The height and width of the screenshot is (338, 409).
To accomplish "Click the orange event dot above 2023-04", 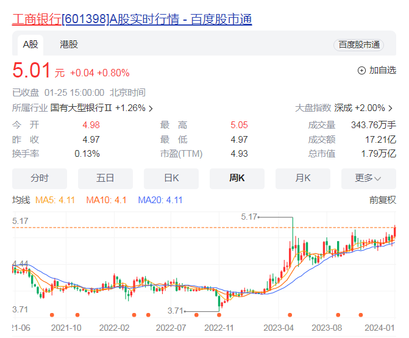I will (x=290, y=315).
